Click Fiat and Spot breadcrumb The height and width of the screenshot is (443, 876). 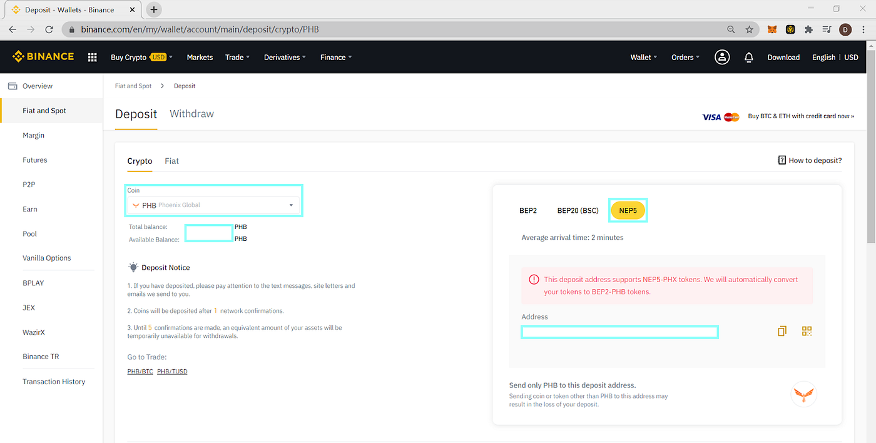(133, 86)
